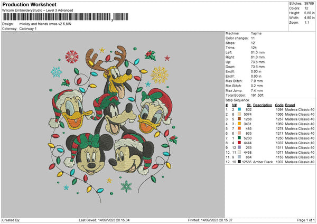This screenshot has width=317, height=224.
Task: Pick the brown swatch beside stitch count 1268
Action: click(x=239, y=119)
